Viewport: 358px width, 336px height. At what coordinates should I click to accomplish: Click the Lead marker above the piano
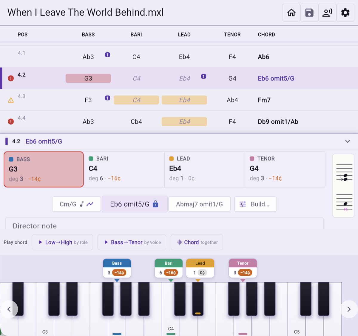pyautogui.click(x=200, y=268)
